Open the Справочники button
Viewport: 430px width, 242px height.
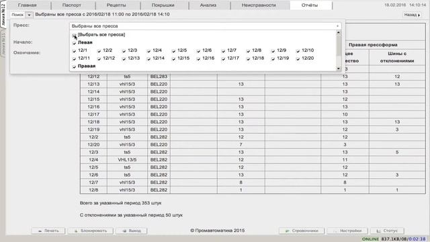coord(302,231)
